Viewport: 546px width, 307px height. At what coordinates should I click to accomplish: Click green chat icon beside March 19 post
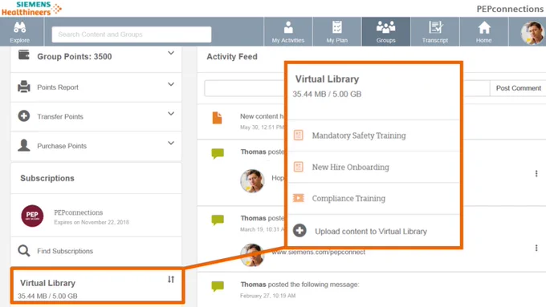tap(218, 220)
